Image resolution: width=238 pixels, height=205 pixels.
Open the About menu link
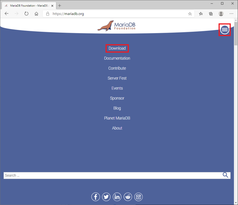click(x=117, y=128)
